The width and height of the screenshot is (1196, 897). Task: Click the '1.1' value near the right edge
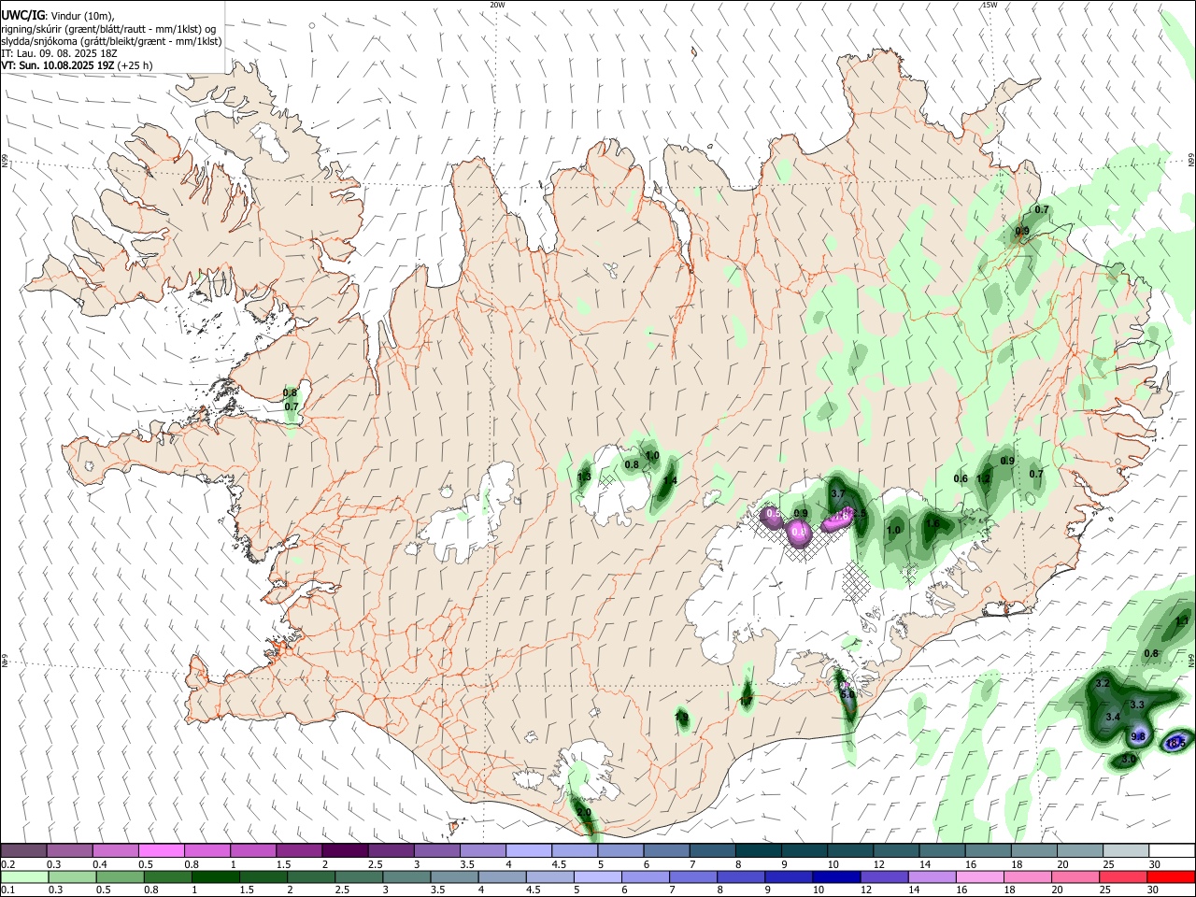point(1182,621)
